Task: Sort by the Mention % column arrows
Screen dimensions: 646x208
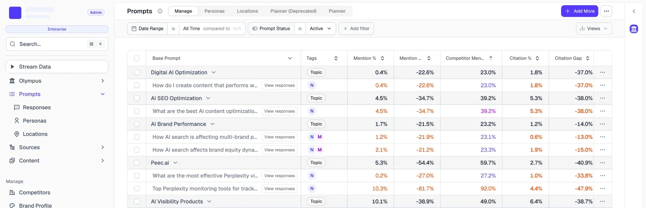Action: (382, 58)
